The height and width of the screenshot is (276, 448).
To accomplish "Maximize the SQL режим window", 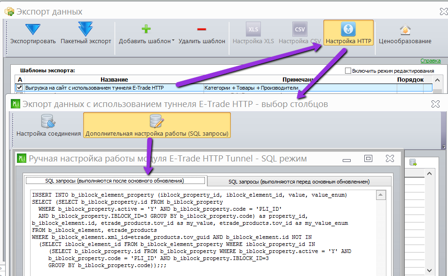I will tap(368, 158).
